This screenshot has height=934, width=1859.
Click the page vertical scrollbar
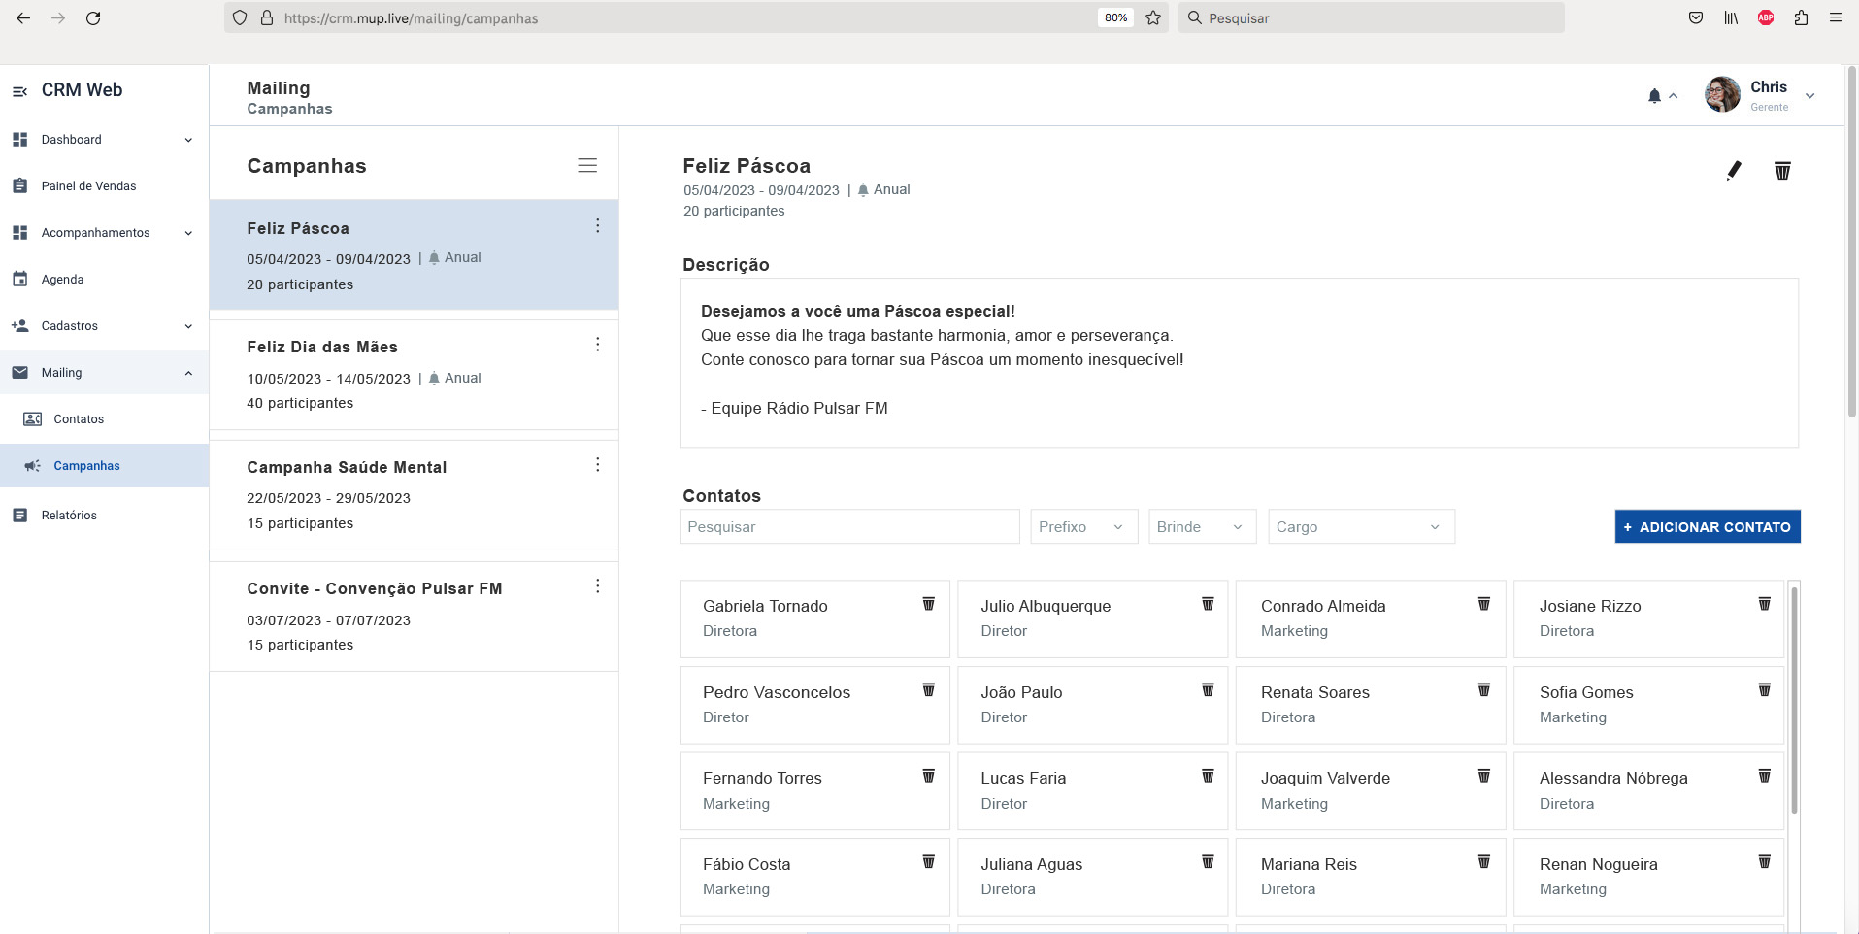[x=1851, y=243]
